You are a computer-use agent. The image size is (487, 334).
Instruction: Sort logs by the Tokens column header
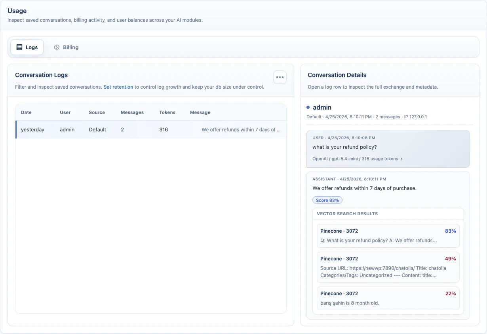click(x=167, y=112)
